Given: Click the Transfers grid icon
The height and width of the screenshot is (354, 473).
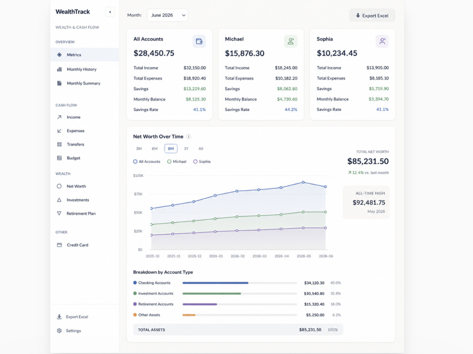Looking at the screenshot, I should tap(60, 144).
